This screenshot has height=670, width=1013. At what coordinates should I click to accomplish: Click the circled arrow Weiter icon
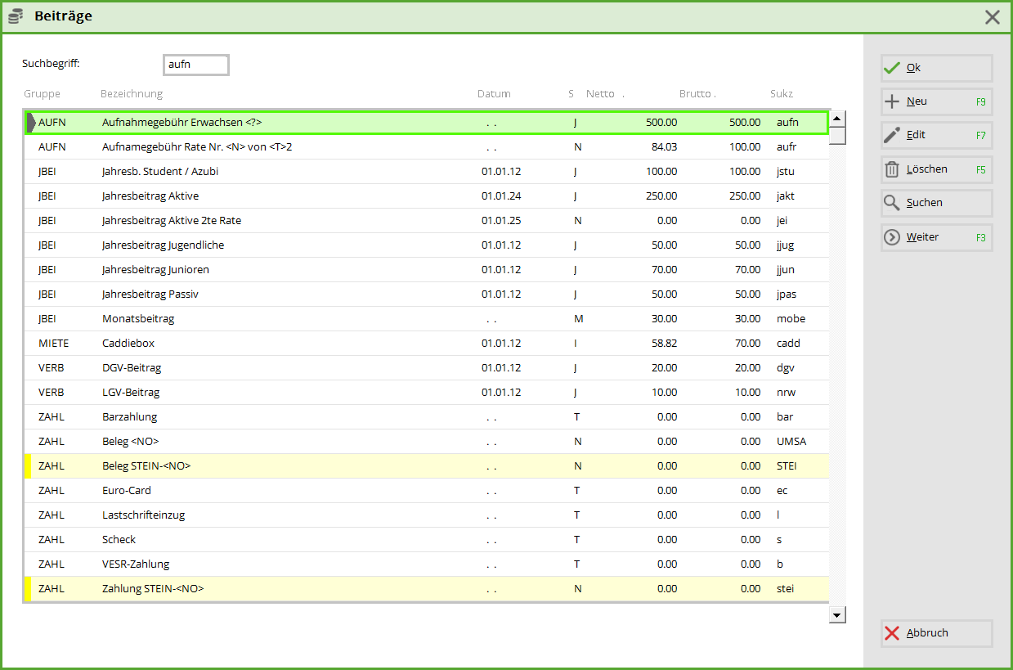pyautogui.click(x=892, y=237)
